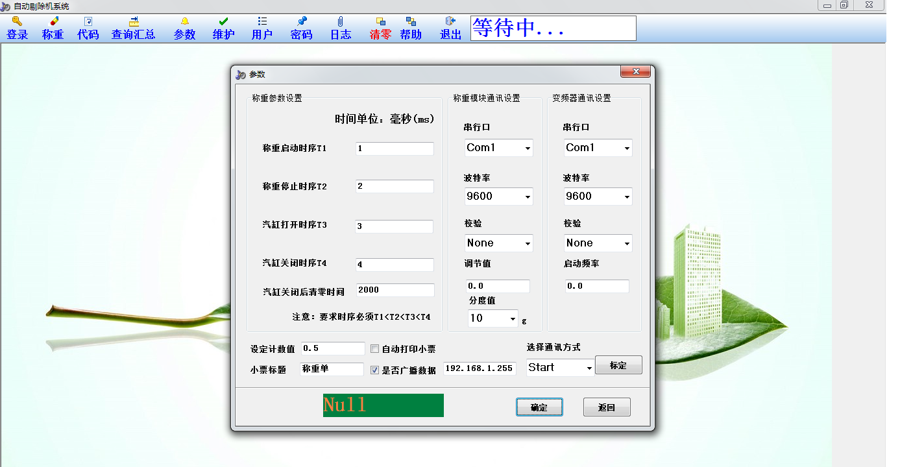Expand weighing module 波特率 9600 dropdown
900x467 pixels.
(528, 197)
